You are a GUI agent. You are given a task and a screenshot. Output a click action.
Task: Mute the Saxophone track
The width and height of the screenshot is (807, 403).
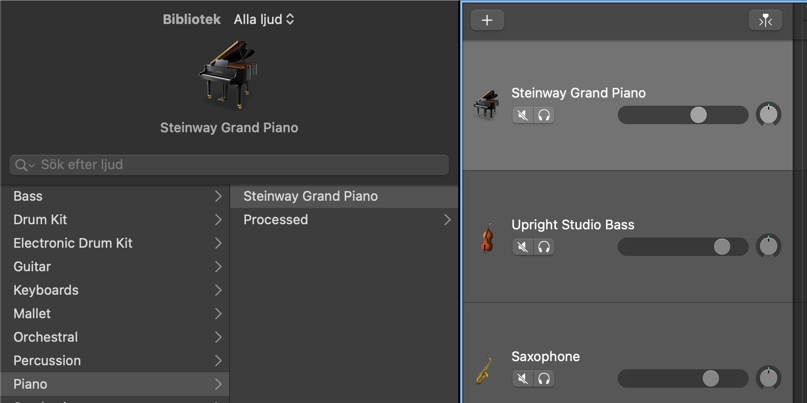(523, 378)
